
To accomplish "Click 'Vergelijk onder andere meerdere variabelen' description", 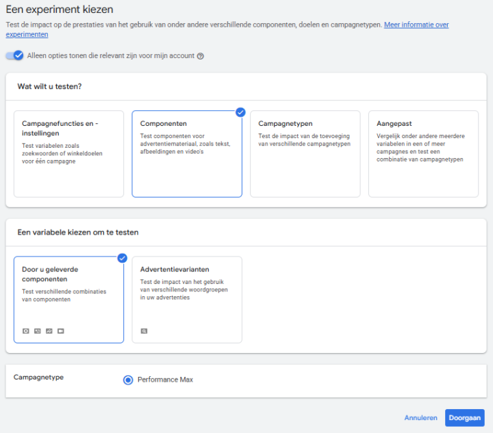I will (420, 148).
